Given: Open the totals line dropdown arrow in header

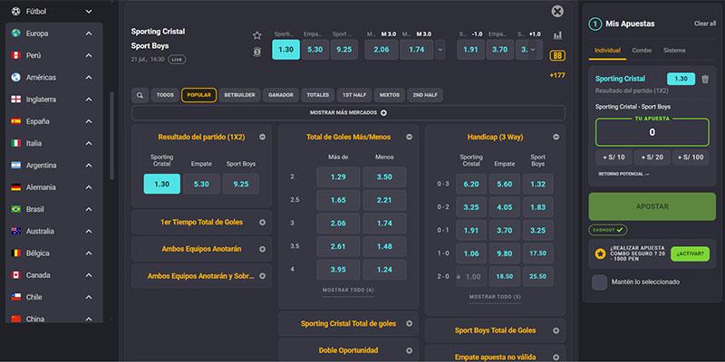Looking at the screenshot, I should coord(440,50).
